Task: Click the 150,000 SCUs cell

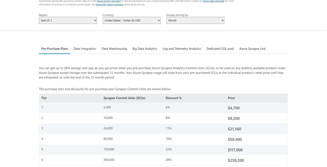Action: 109,149
